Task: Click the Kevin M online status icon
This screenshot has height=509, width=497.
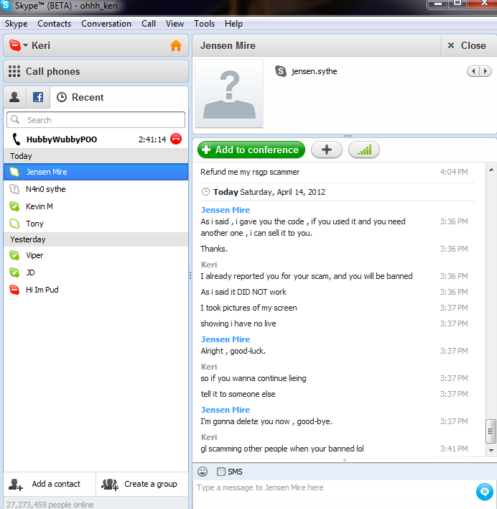Action: (x=14, y=206)
